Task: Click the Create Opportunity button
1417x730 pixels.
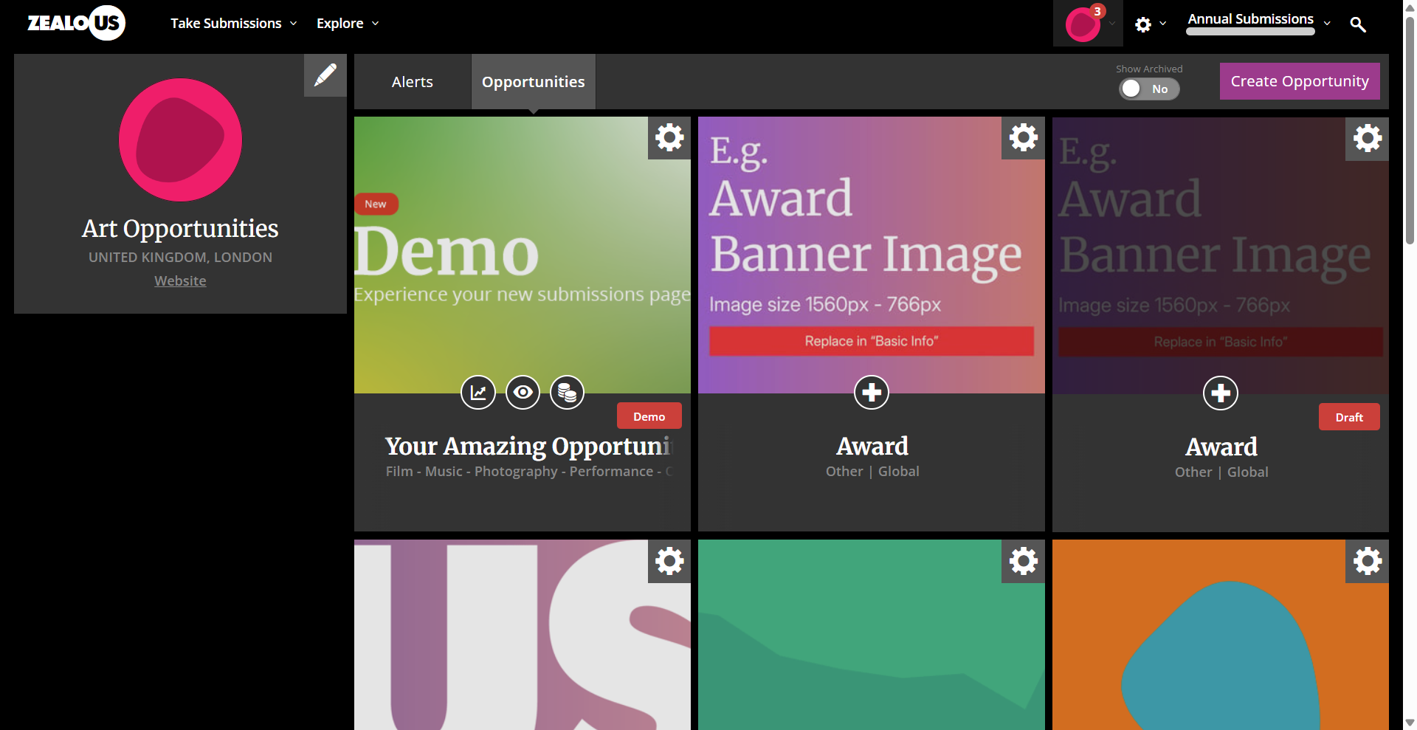Action: point(1299,81)
